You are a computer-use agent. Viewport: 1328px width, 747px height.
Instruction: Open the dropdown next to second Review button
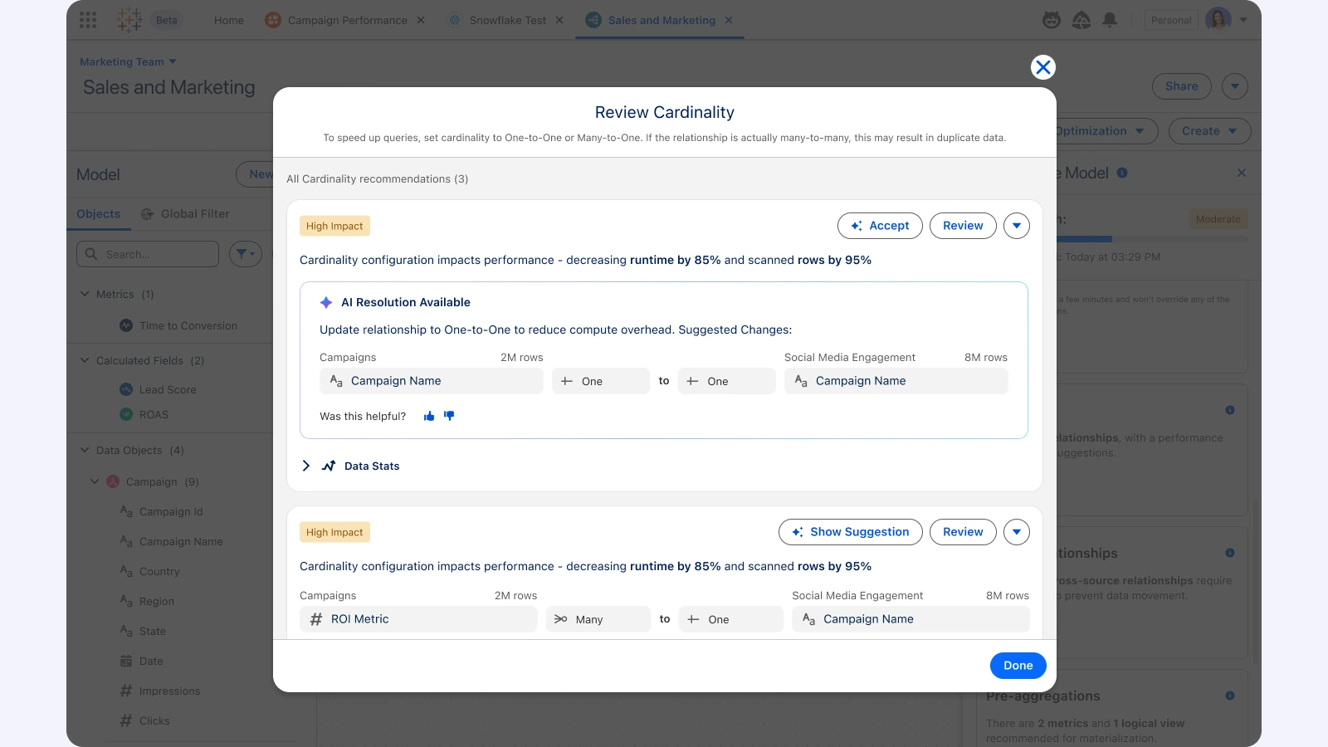coord(1017,532)
